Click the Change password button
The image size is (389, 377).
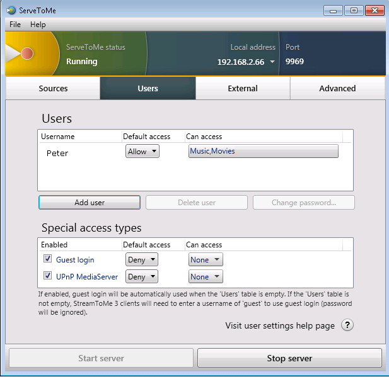pos(304,203)
